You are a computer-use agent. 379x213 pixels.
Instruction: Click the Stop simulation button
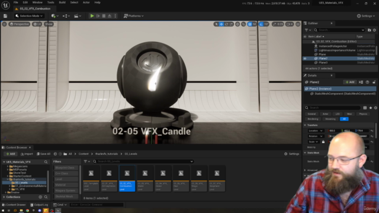click(x=104, y=16)
